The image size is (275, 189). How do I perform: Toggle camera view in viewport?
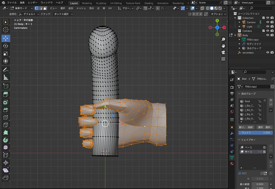[x=223, y=52]
